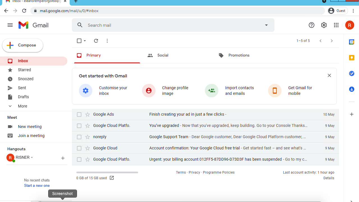Dismiss the Get started with Gmail card

329,75
